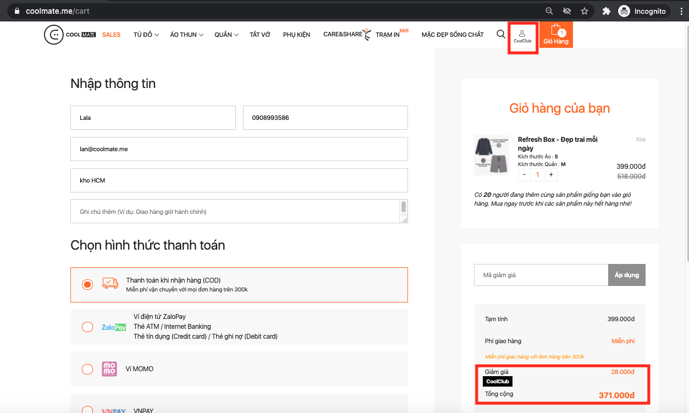
Task: Click the coolmate.me/cart address bar URL
Action: pyautogui.click(x=58, y=11)
